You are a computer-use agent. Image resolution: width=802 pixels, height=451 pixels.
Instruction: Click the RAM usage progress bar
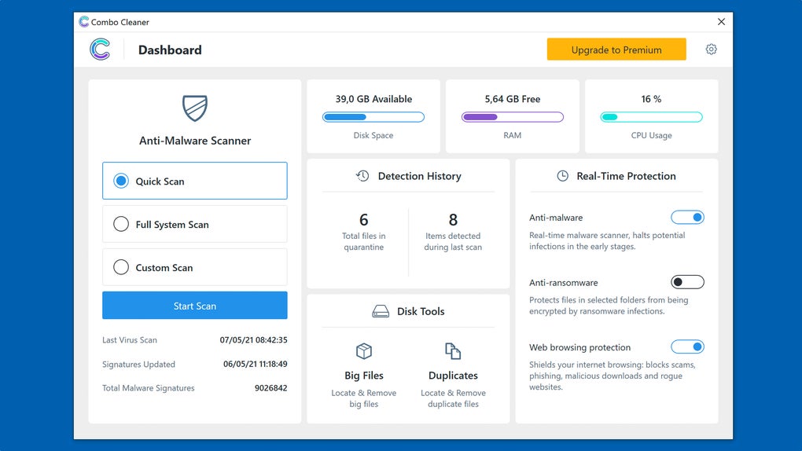513,117
